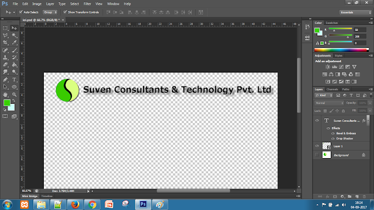Switch to the Swatches tab
The height and width of the screenshot is (210, 374).
point(331,23)
